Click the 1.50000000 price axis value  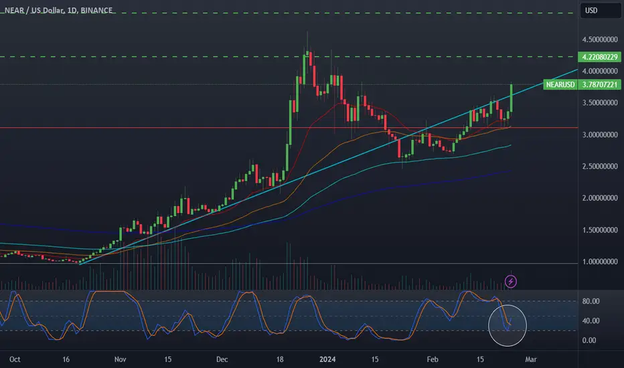pos(600,230)
